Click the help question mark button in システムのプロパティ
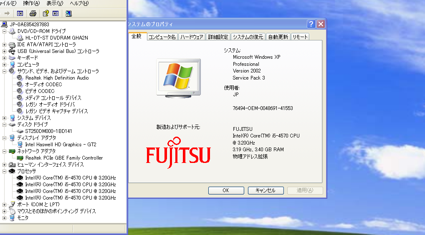The width and height of the screenshot is (425, 235). (311, 24)
